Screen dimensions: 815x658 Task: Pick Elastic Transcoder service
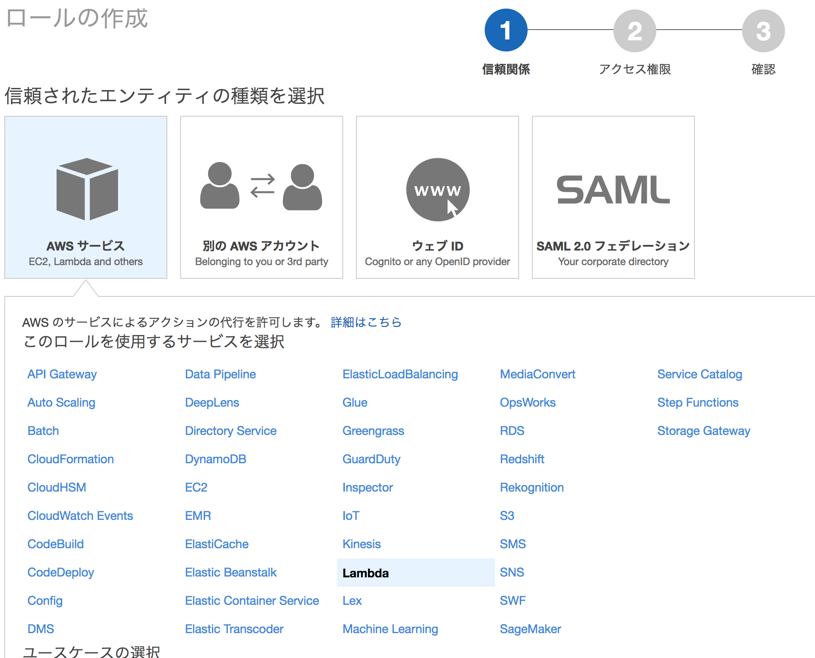tap(234, 629)
